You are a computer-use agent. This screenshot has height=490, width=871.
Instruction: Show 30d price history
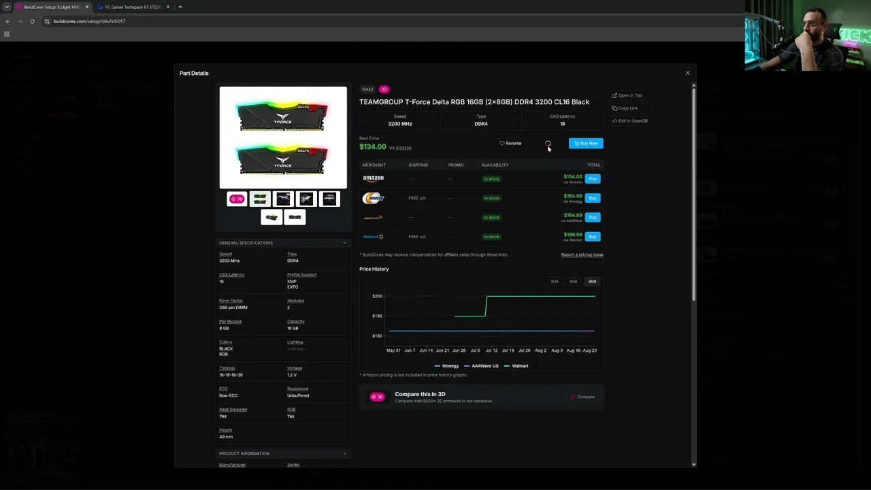point(554,282)
